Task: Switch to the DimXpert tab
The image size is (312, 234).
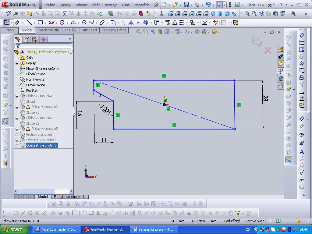Action: pyautogui.click(x=89, y=30)
